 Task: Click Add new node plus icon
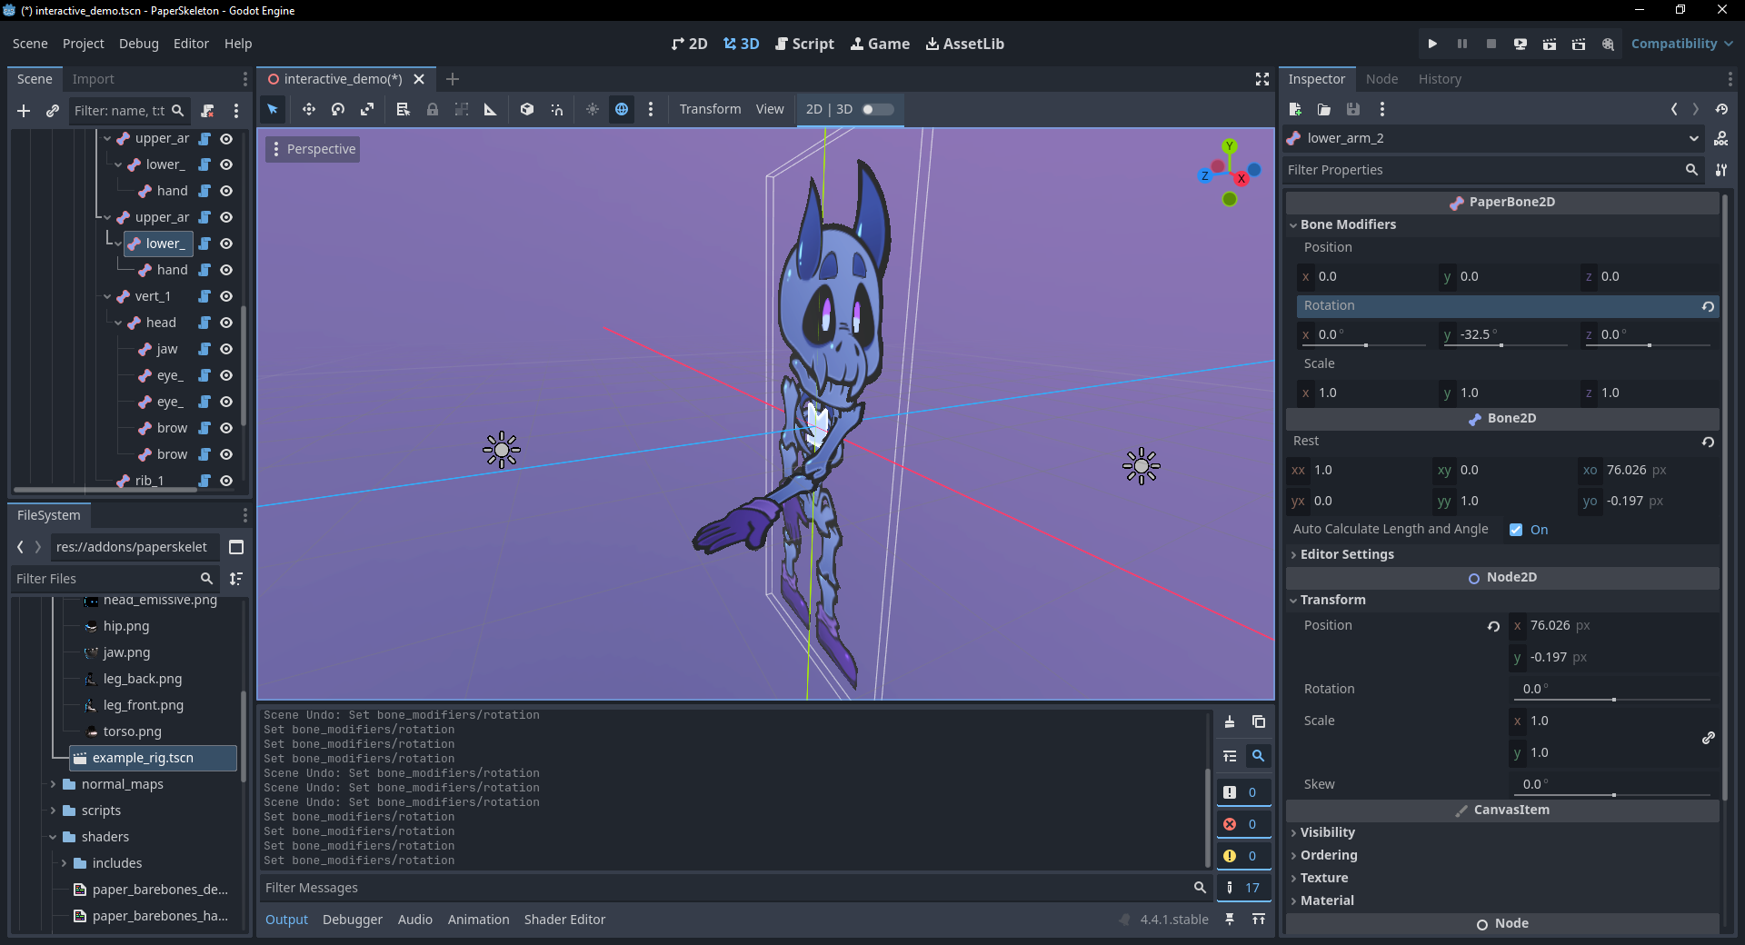[x=24, y=111]
